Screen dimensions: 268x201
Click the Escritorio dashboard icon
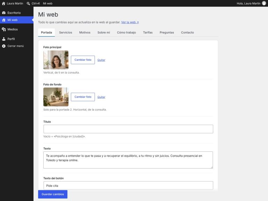pos(4,13)
